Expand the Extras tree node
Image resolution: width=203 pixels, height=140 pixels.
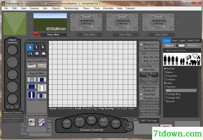pos(165,83)
